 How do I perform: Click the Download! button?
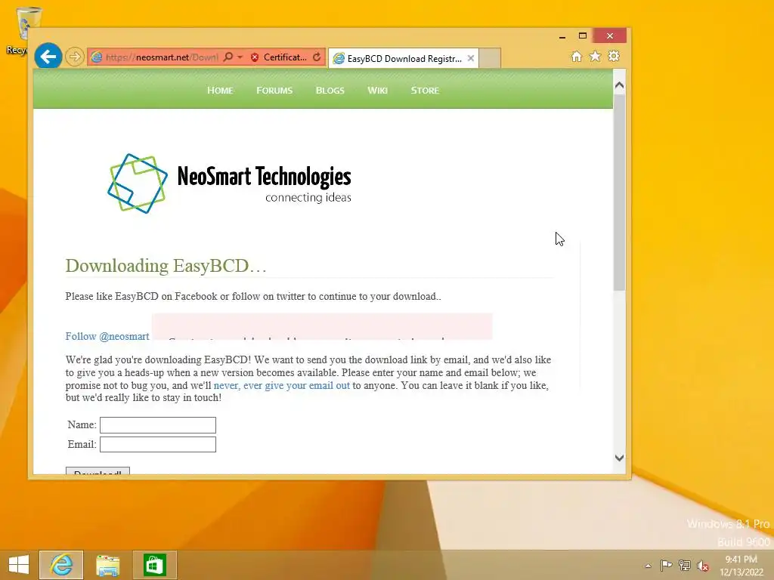pos(98,471)
